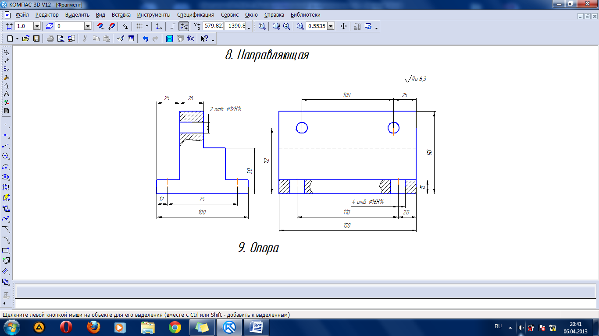Select the Ellipse tool in sidebar

point(6,177)
